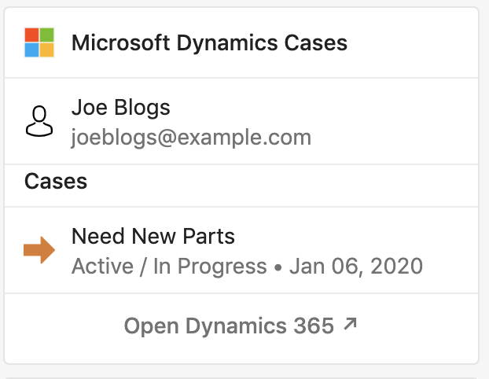Click the email joeblogs@example.com
This screenshot has height=379, width=489.
pyautogui.click(x=191, y=138)
